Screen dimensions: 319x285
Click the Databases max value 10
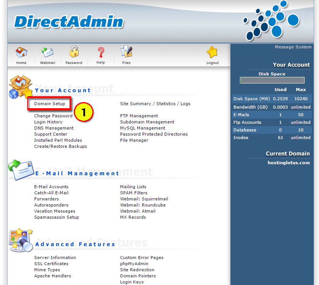(301, 130)
